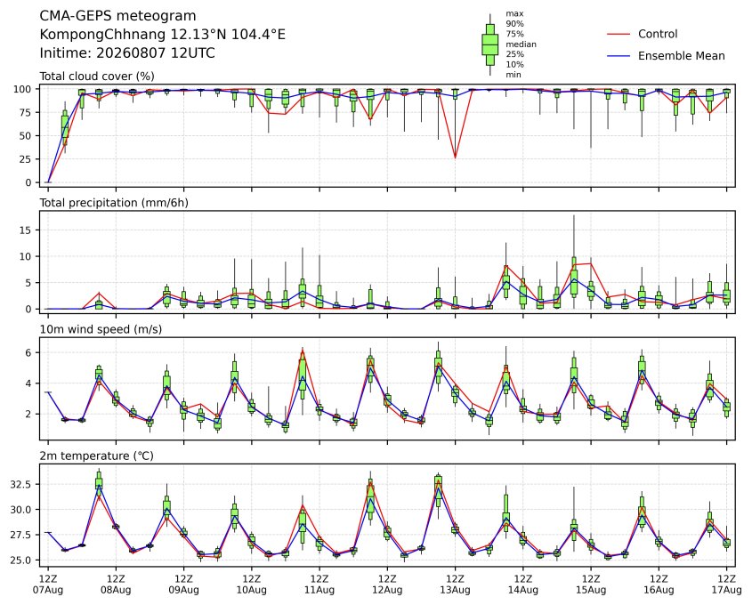Click the 12Z 13Aug axis tick label

click(455, 584)
